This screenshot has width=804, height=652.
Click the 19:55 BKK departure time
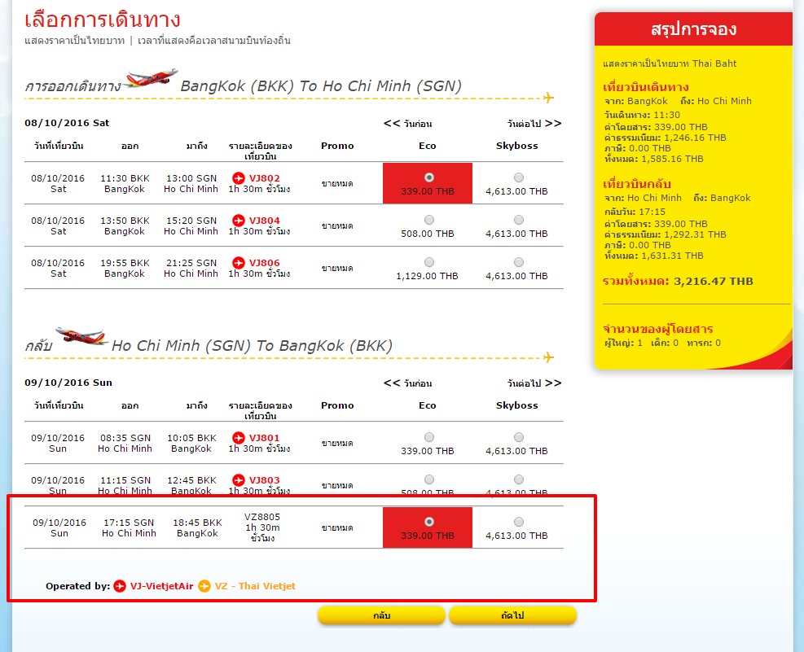tap(125, 263)
